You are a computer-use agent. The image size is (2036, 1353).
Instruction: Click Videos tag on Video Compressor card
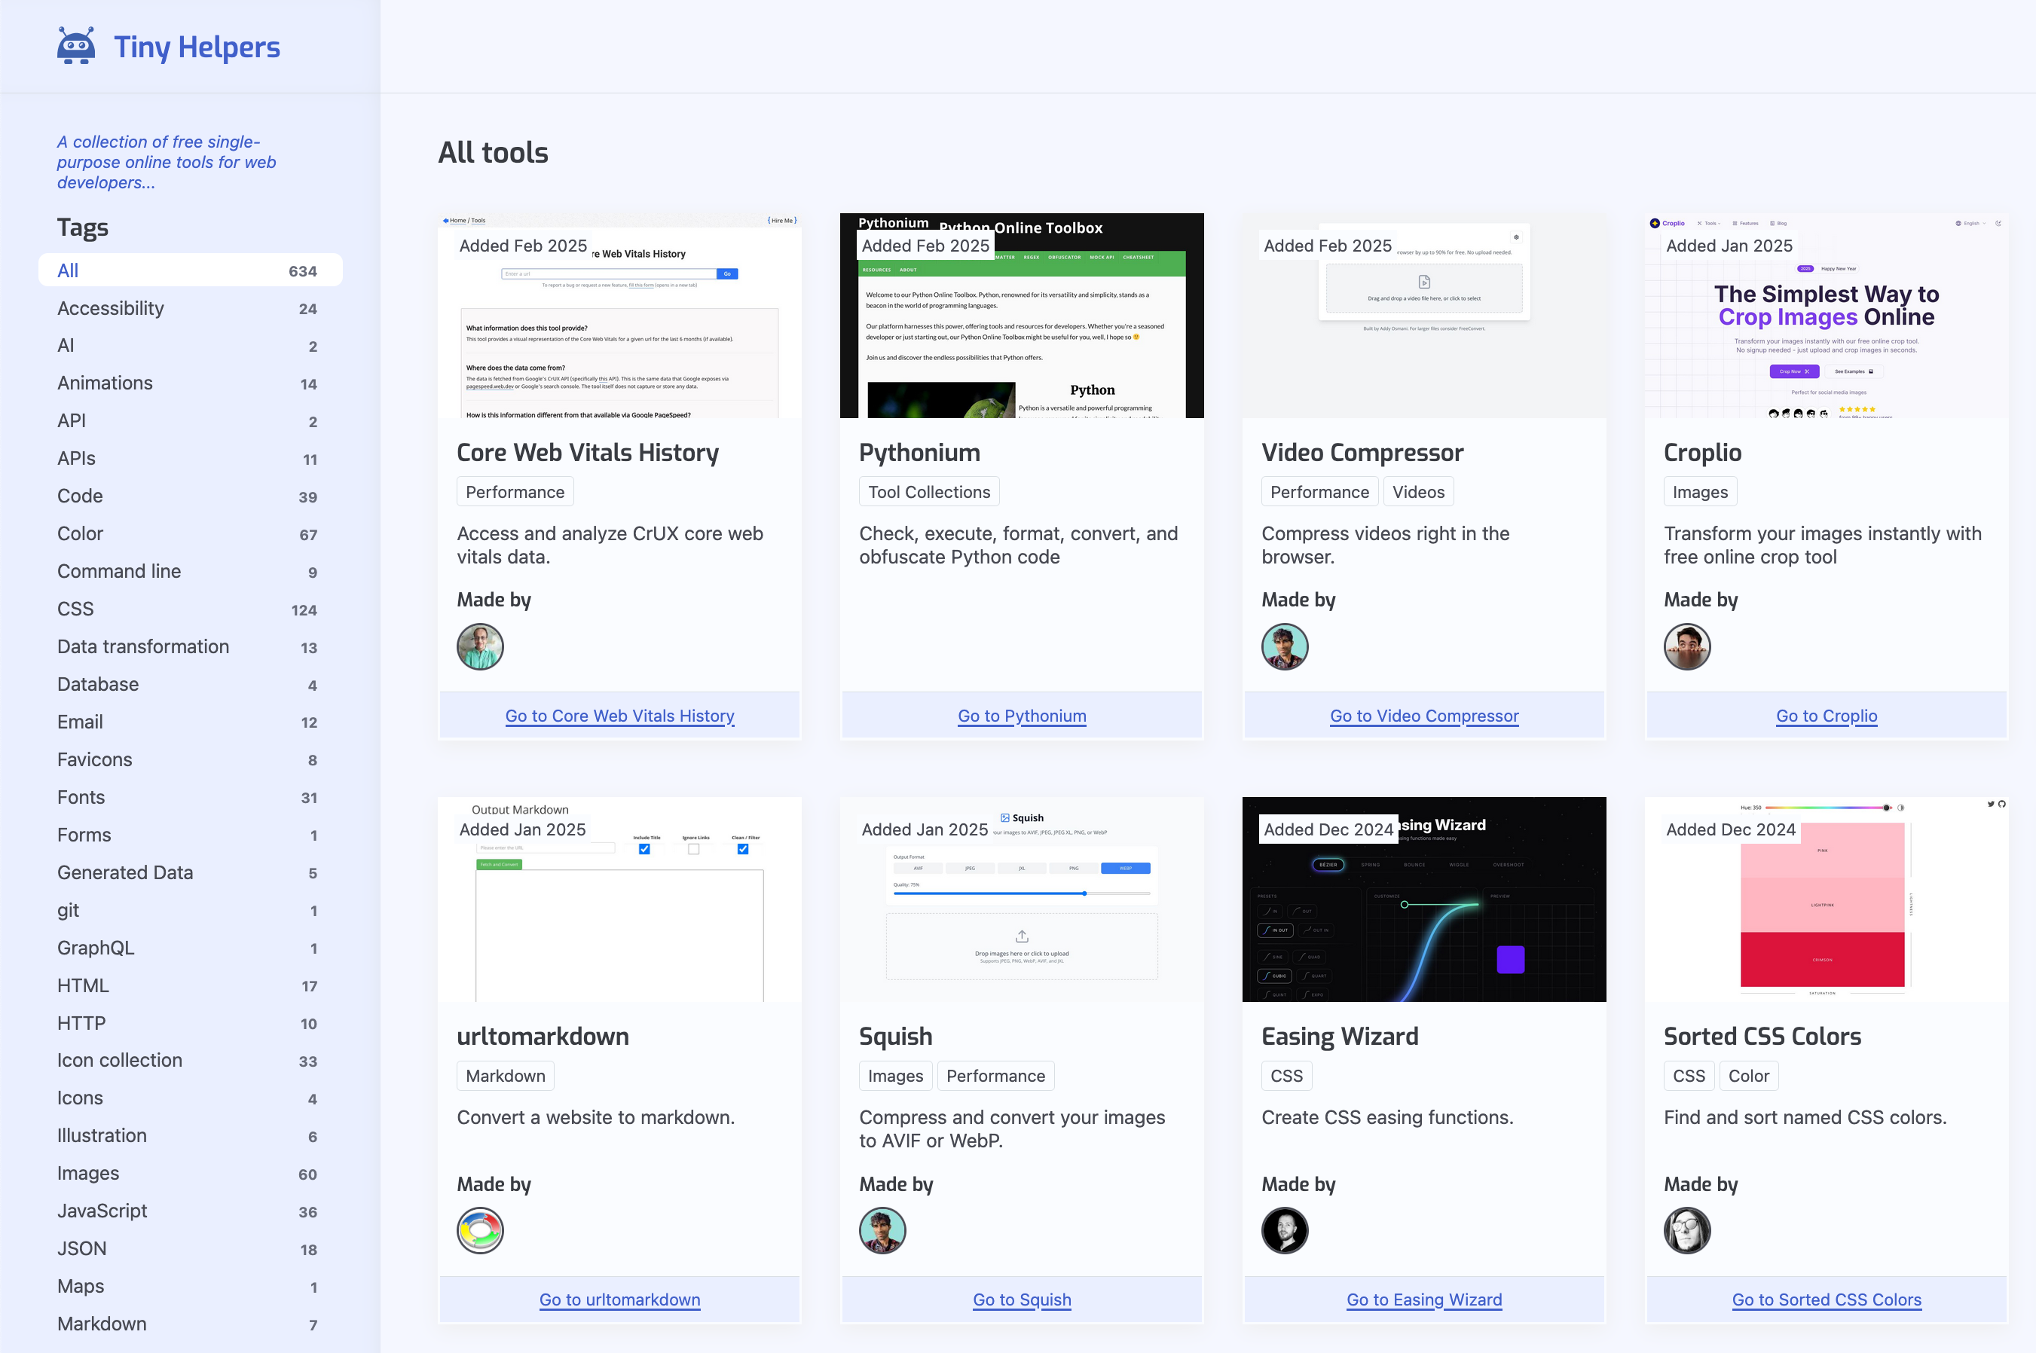point(1418,492)
